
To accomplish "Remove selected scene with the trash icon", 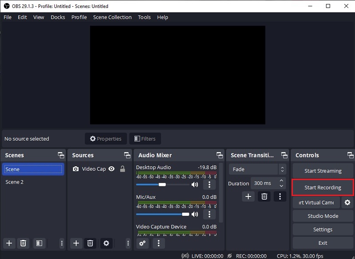I will coord(23,243).
